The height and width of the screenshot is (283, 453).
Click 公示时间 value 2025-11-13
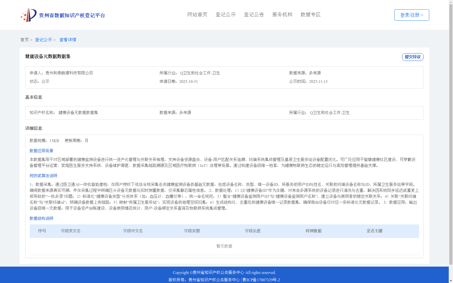[x=318, y=82]
